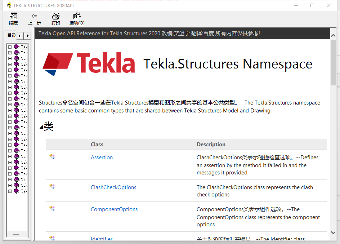Image resolution: width=340 pixels, height=244 pixels.
Task: Click the red Tekla logo image
Action: pos(89,64)
